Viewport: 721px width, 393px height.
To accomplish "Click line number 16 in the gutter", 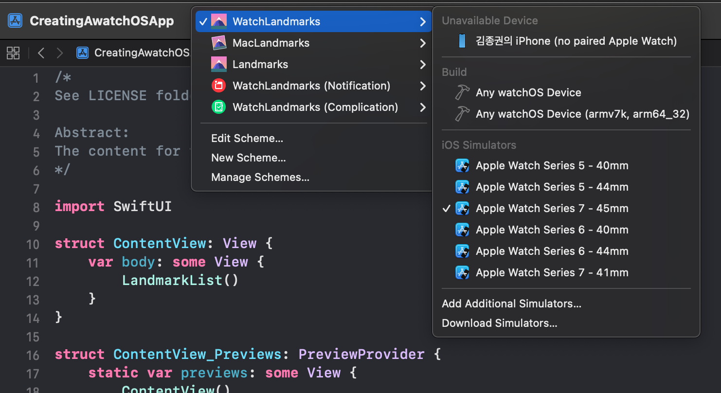I will pyautogui.click(x=33, y=355).
